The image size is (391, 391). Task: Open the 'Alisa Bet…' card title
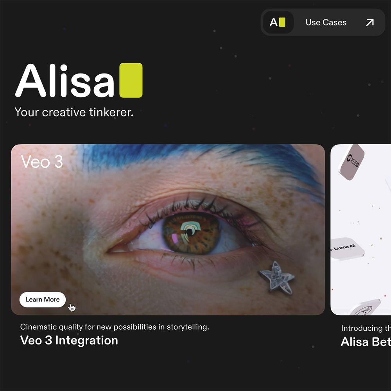point(366,342)
